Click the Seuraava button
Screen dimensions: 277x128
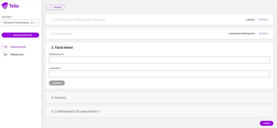click(57, 83)
